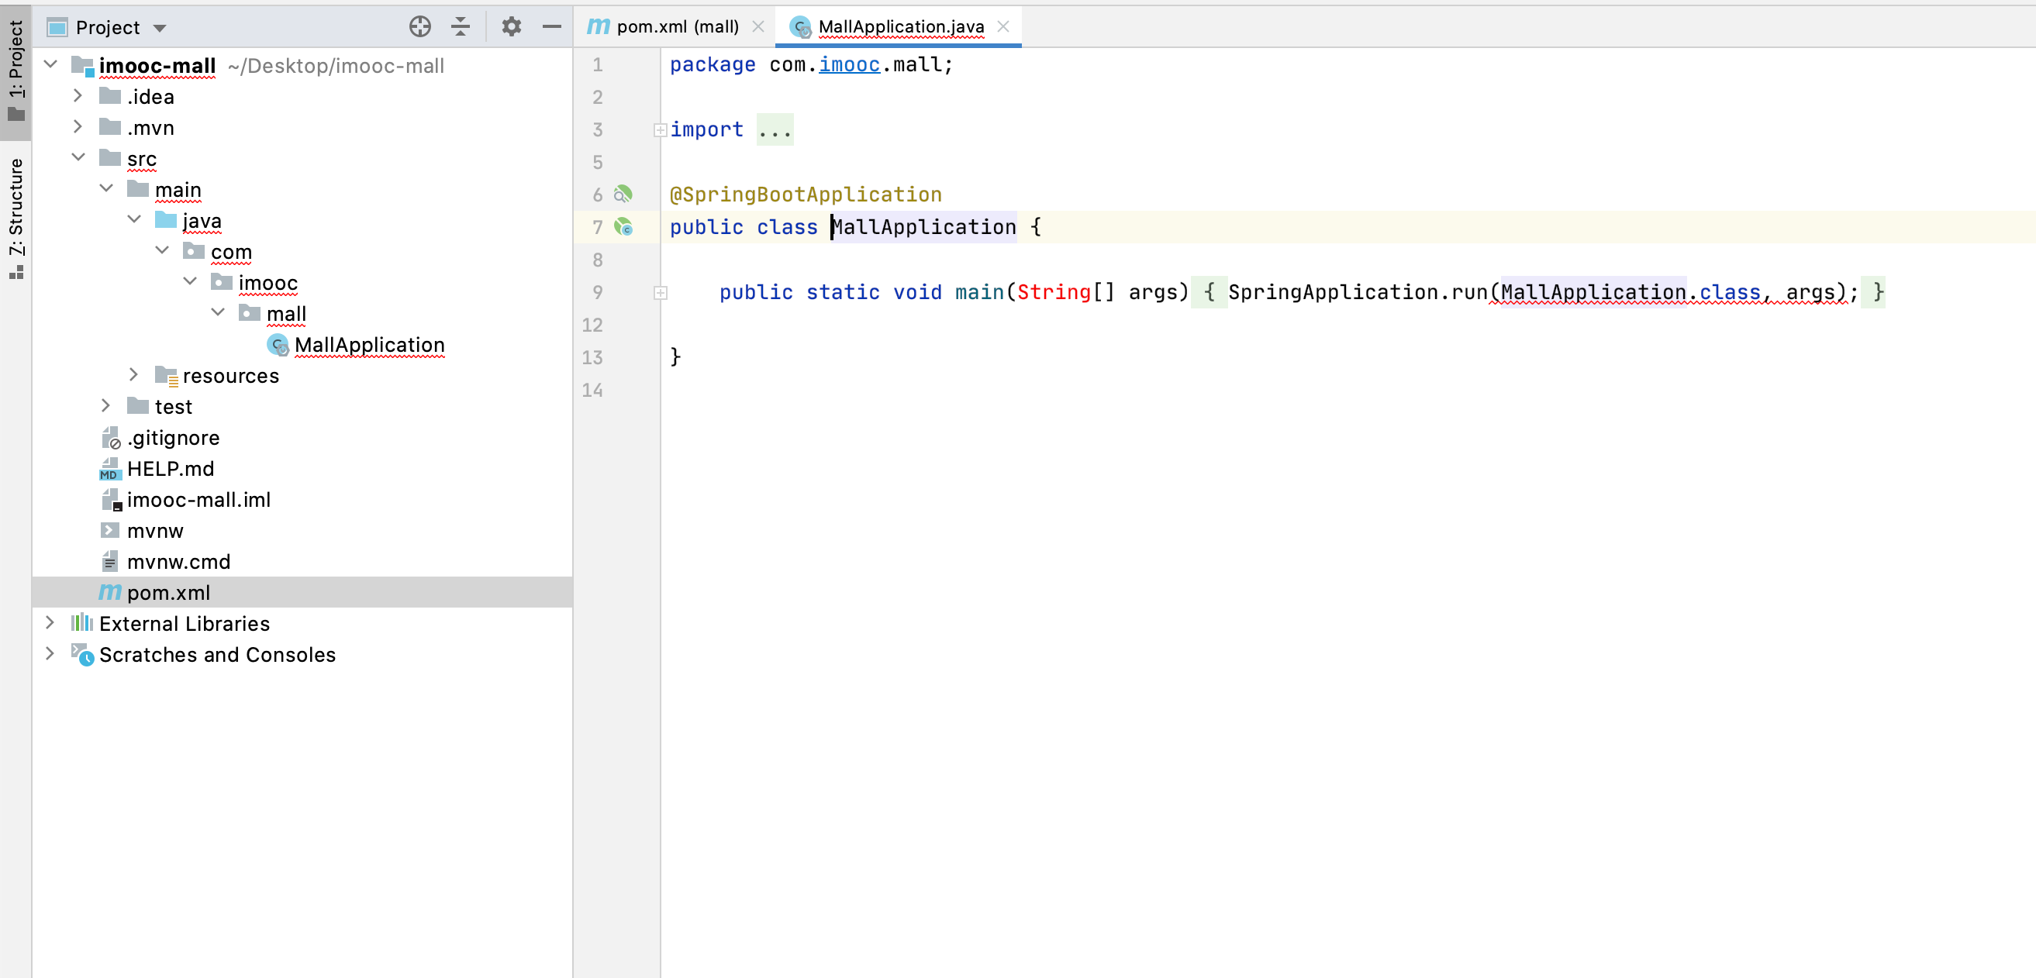This screenshot has width=2036, height=978.
Task: Click the Scratches and Consoles icon
Action: (82, 654)
